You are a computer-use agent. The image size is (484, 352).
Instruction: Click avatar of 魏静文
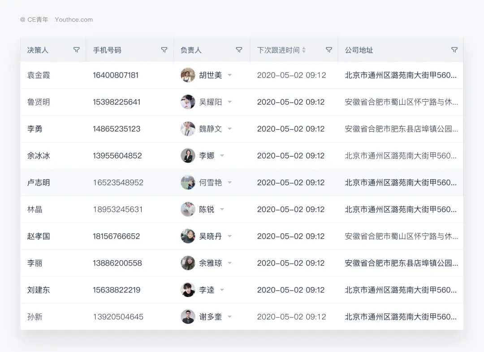click(x=188, y=129)
